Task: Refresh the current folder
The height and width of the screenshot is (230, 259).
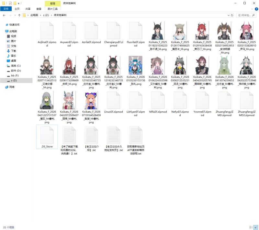Action: [232, 15]
